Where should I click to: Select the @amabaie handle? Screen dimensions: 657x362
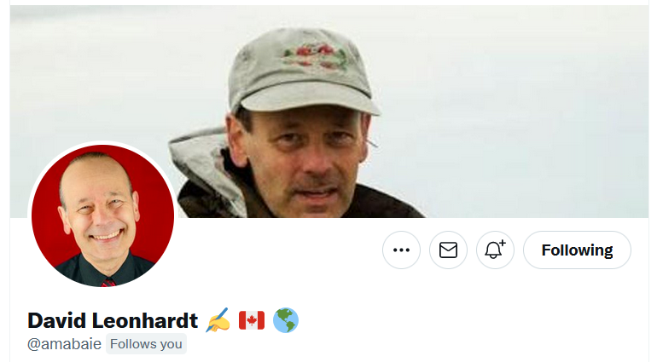[x=64, y=344]
